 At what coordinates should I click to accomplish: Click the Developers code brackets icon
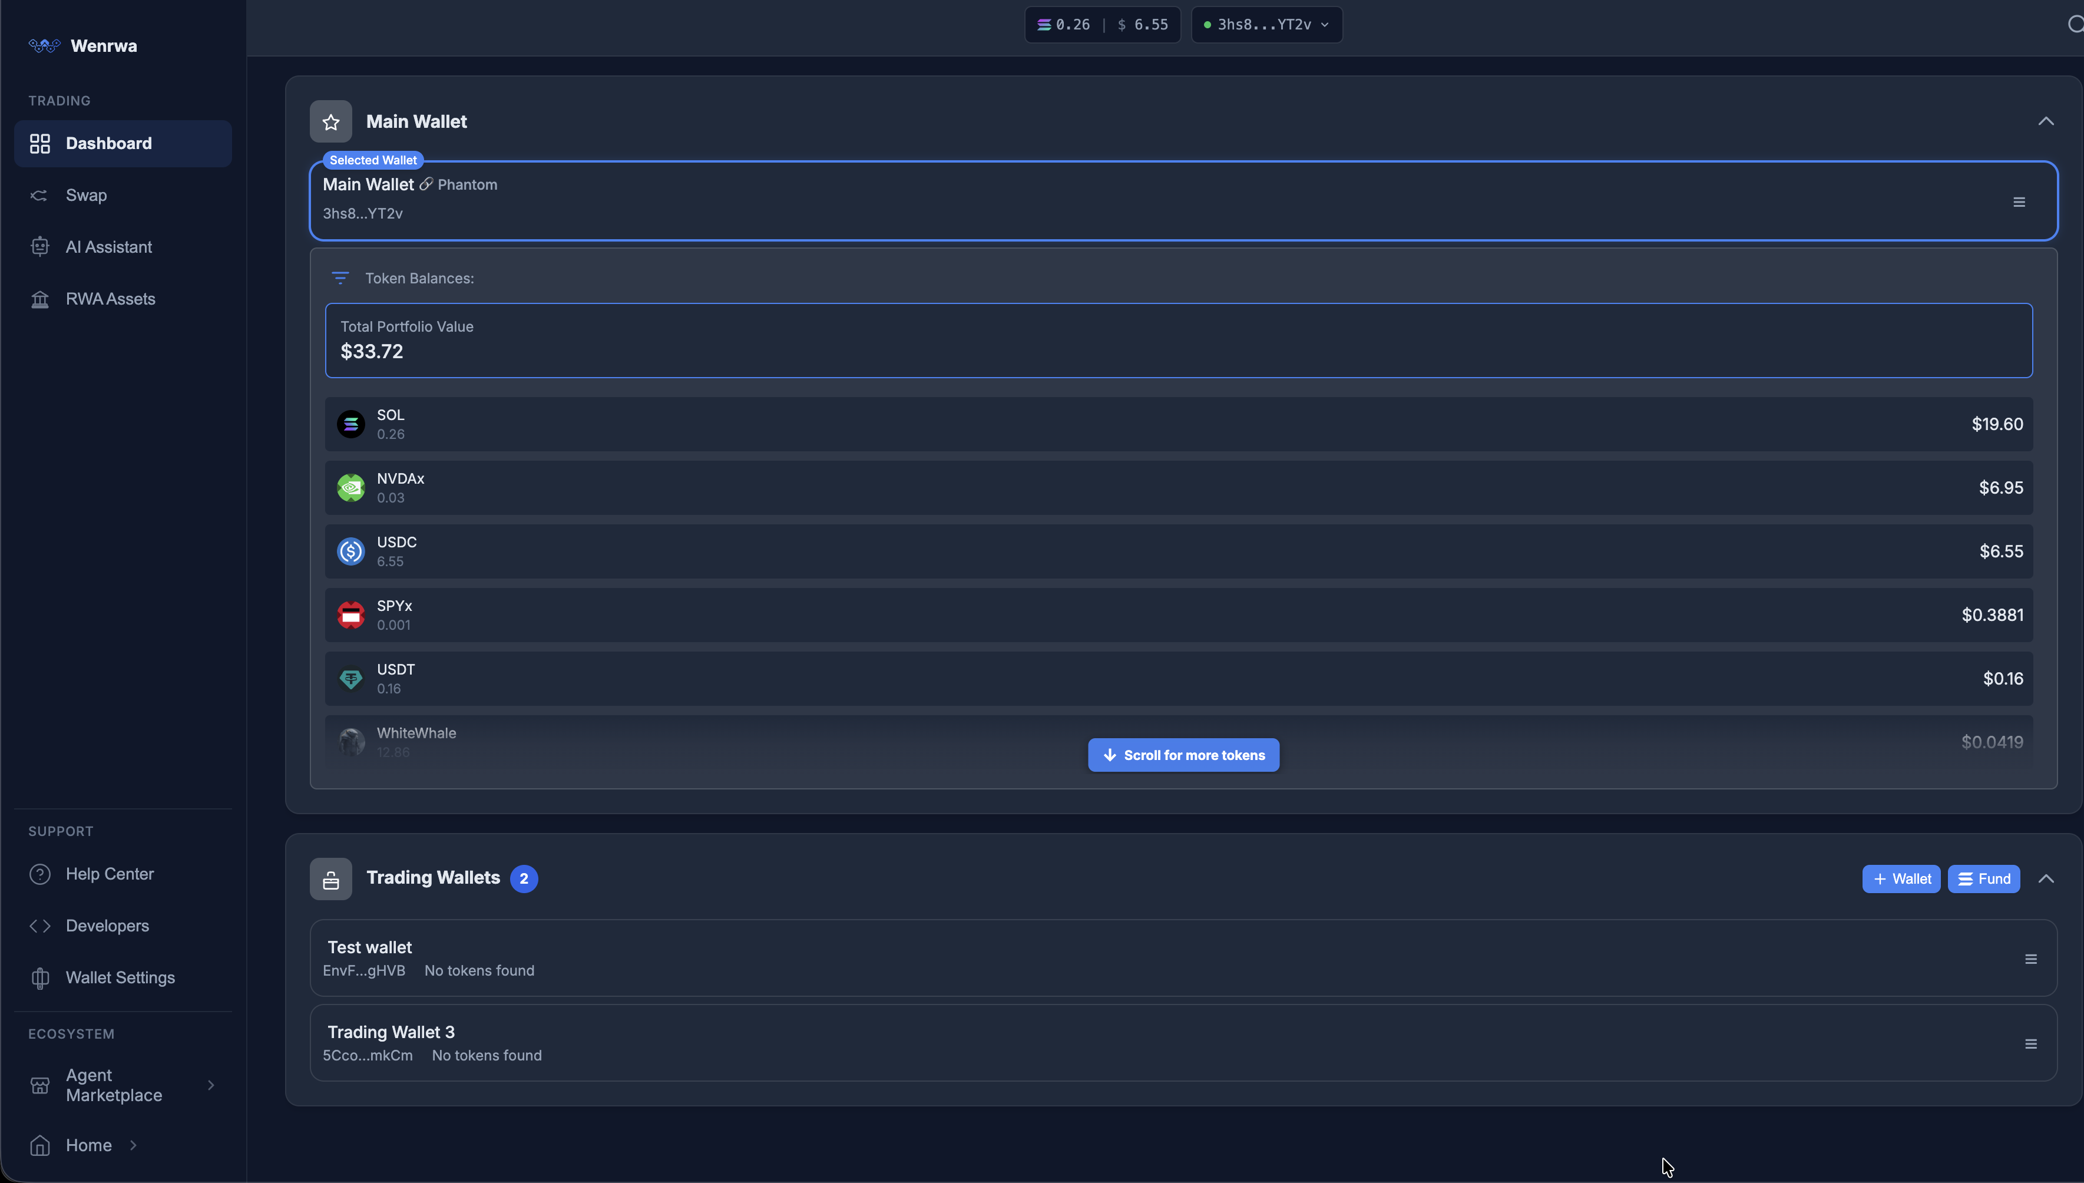point(40,926)
